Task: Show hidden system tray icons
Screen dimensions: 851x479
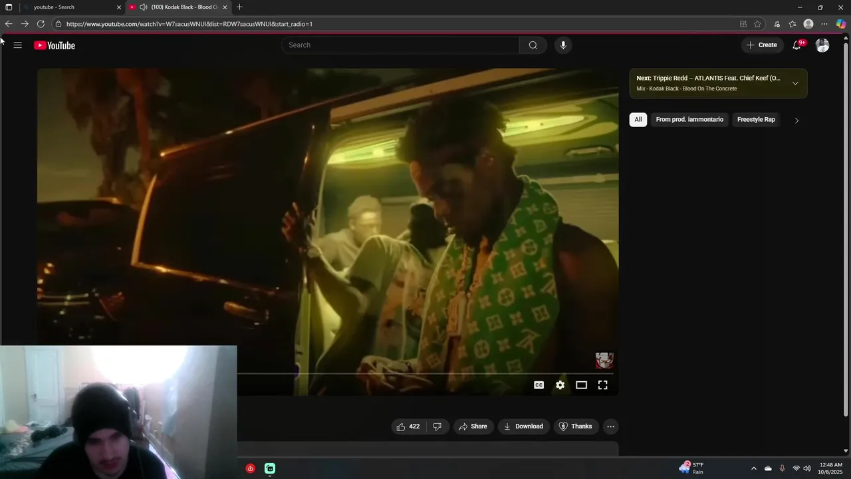Action: click(x=753, y=468)
